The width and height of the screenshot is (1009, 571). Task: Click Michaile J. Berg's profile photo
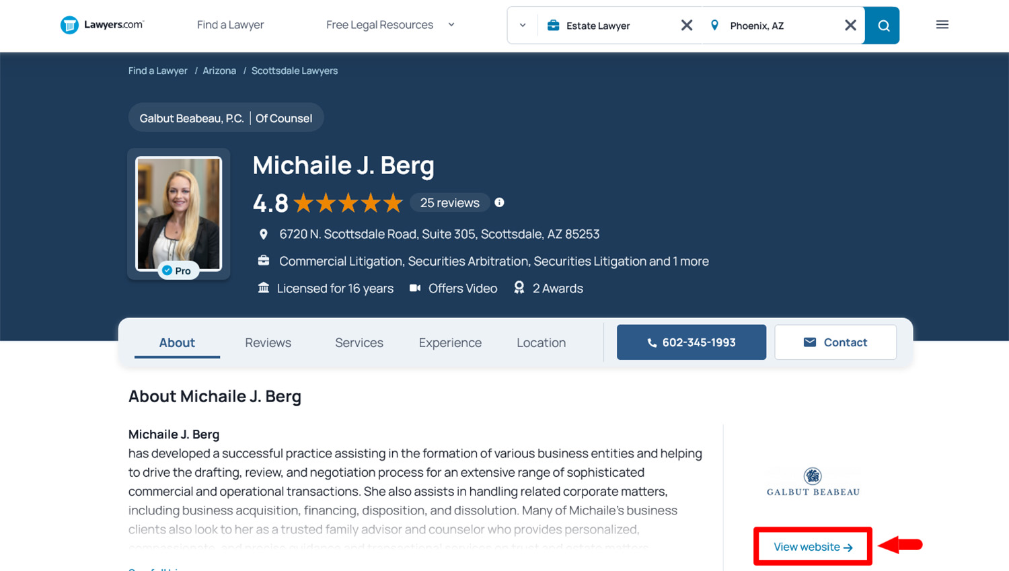pos(178,213)
